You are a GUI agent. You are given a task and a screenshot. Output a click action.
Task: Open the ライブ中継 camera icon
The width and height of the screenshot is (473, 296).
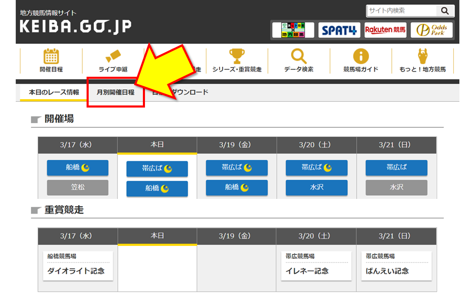tap(113, 56)
